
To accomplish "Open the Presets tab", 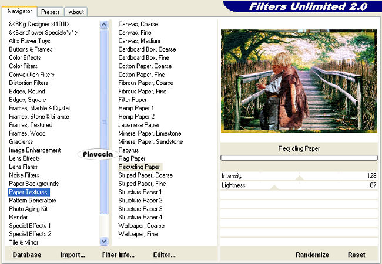I will [x=50, y=12].
